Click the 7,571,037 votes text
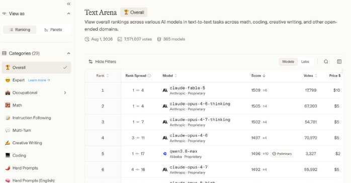The image size is (351, 183). click(138, 39)
